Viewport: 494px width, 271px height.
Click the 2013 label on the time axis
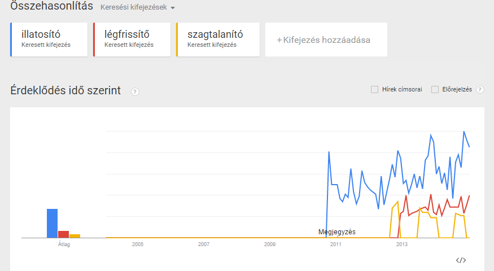click(x=401, y=244)
